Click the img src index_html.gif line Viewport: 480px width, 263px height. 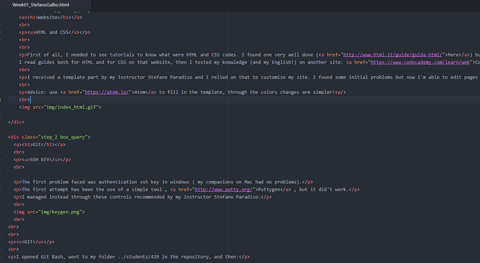click(x=60, y=107)
